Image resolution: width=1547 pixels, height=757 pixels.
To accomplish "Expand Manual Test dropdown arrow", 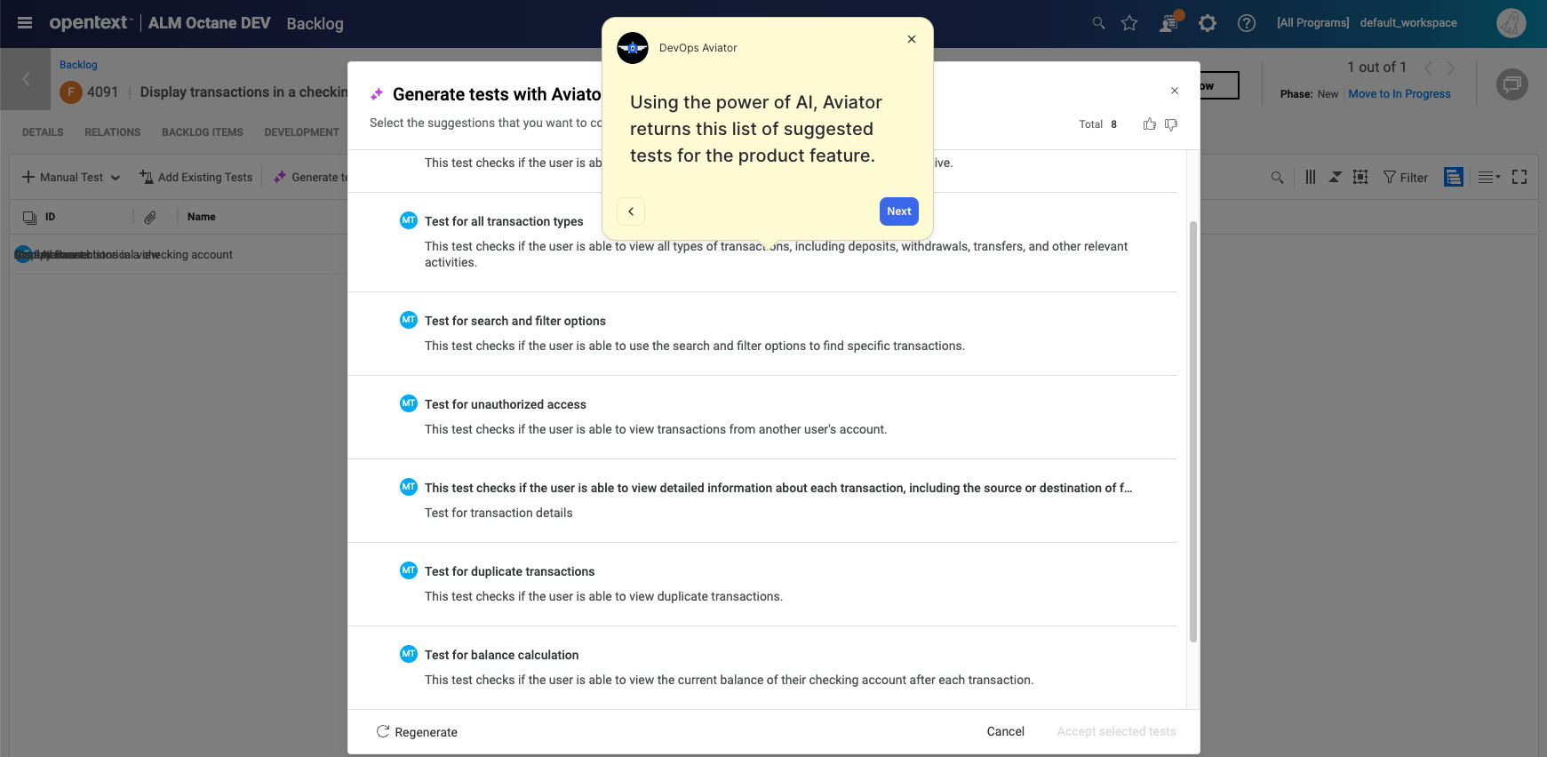I will coord(116,178).
